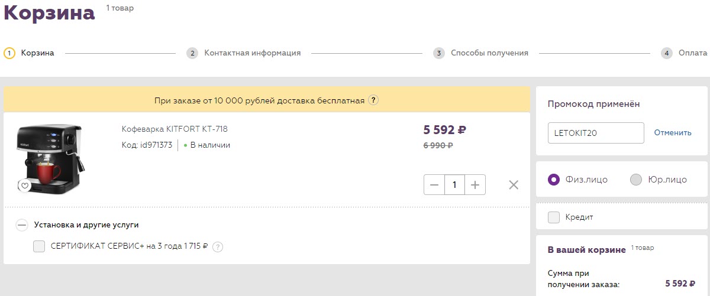Increase quantity with the plus button
This screenshot has height=296, width=710.
coord(475,185)
